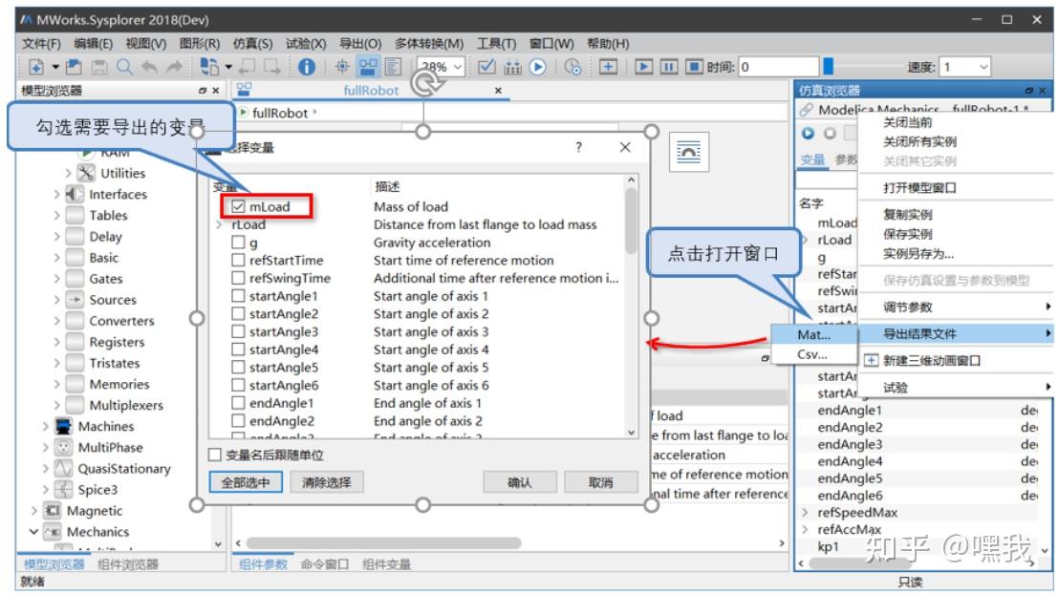This screenshot has width=1059, height=594.
Task: Open the 工具(T) menu
Action: click(x=496, y=44)
